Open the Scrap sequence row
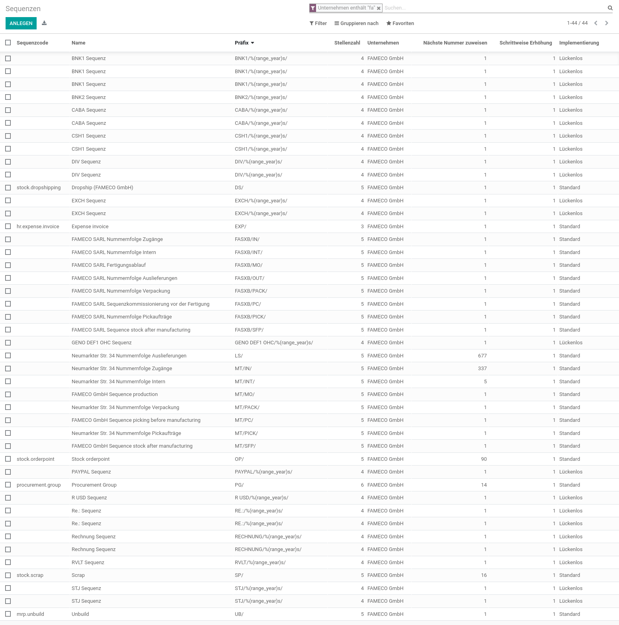 (78, 575)
